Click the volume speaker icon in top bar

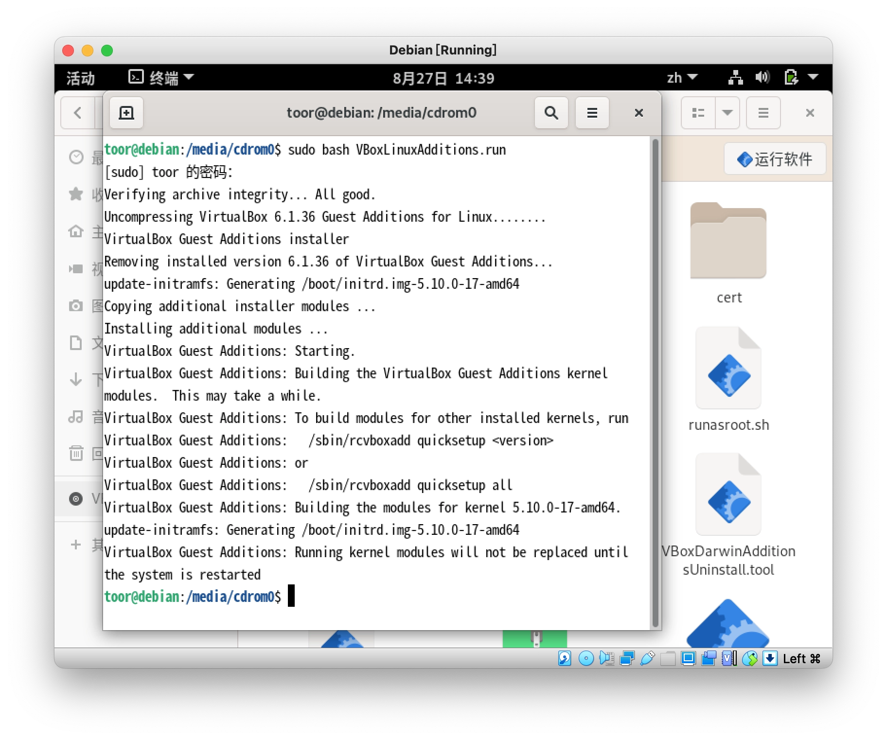click(x=763, y=77)
